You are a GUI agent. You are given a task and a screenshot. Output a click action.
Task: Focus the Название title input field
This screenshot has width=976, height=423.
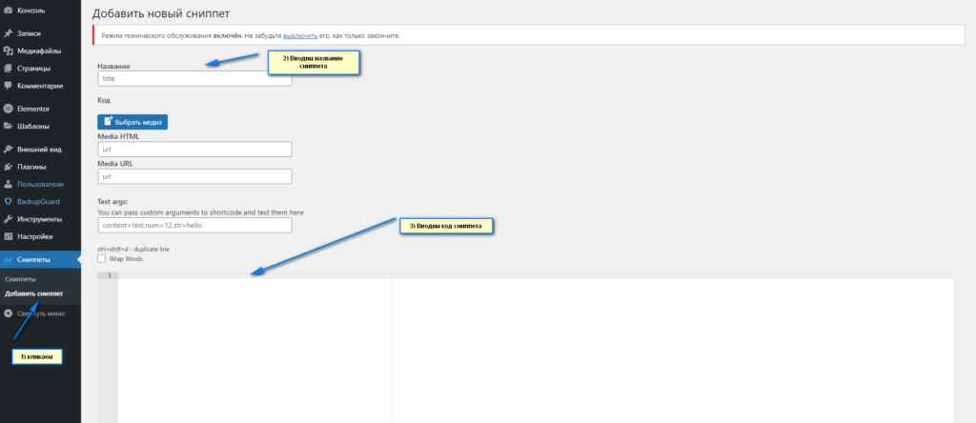pos(194,79)
